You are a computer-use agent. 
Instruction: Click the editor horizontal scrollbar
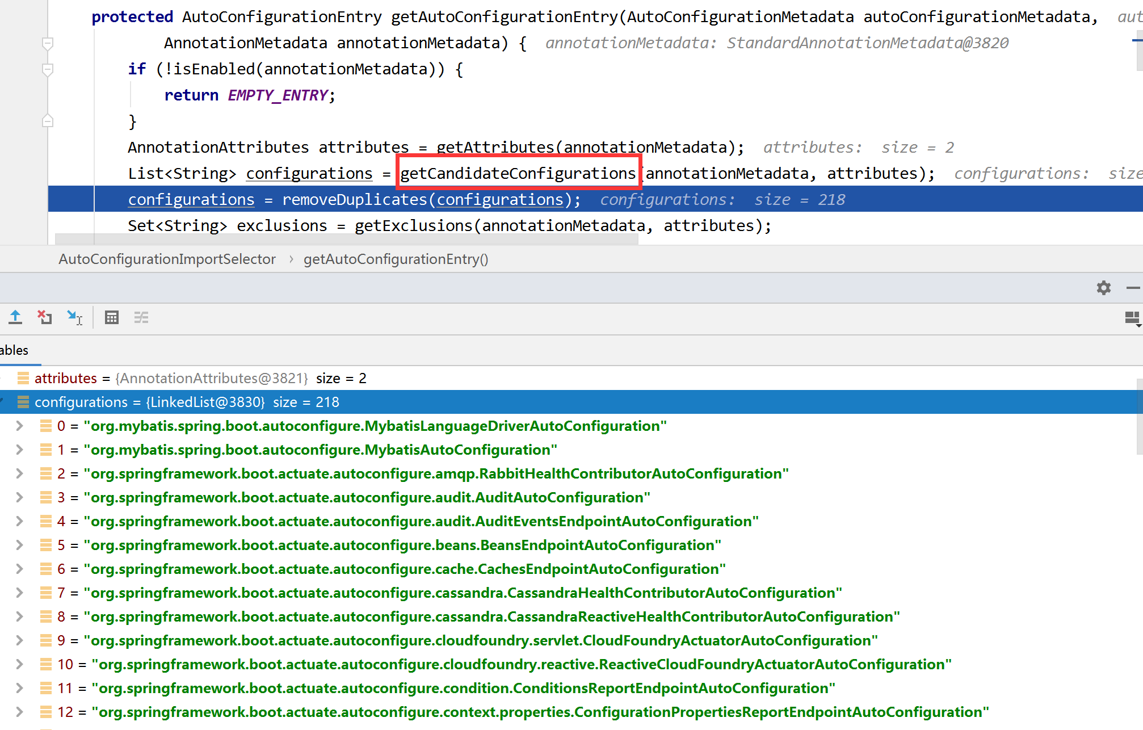[346, 239]
